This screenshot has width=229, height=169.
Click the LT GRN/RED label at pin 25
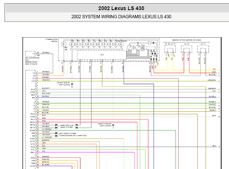[x=47, y=137]
